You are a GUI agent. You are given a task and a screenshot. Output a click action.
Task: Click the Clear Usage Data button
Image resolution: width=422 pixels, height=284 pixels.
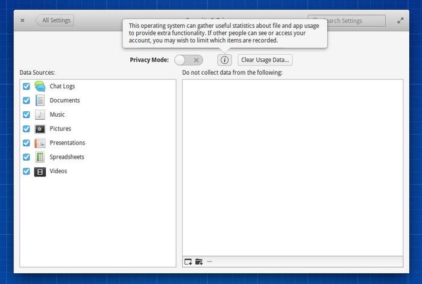pyautogui.click(x=265, y=60)
